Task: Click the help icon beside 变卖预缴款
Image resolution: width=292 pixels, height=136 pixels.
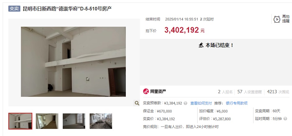Action: [185, 103]
